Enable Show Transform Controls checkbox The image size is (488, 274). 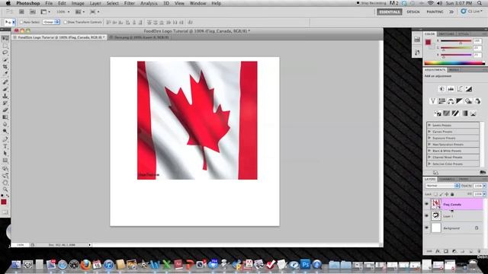point(65,22)
